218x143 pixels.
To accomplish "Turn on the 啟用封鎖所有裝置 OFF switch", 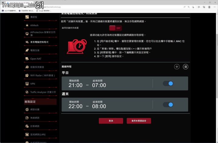I will pyautogui.click(x=115, y=28).
